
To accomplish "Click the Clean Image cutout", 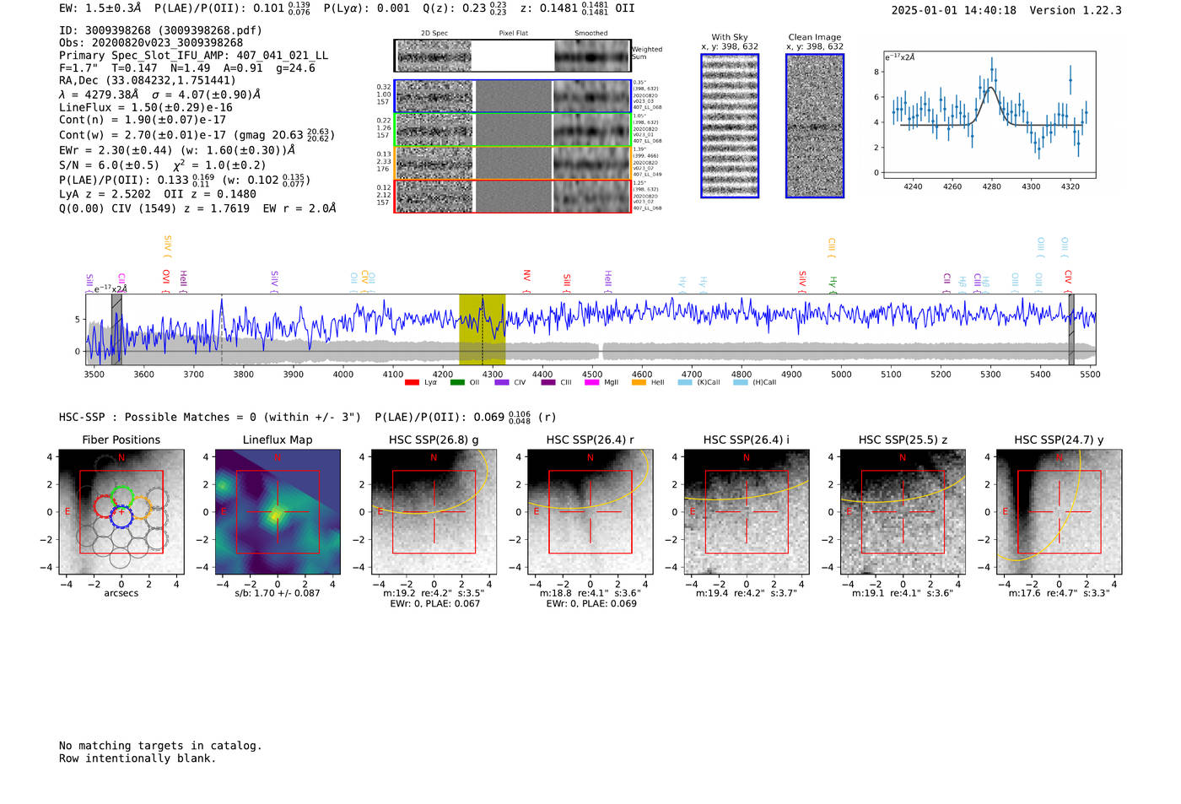I will [814, 126].
